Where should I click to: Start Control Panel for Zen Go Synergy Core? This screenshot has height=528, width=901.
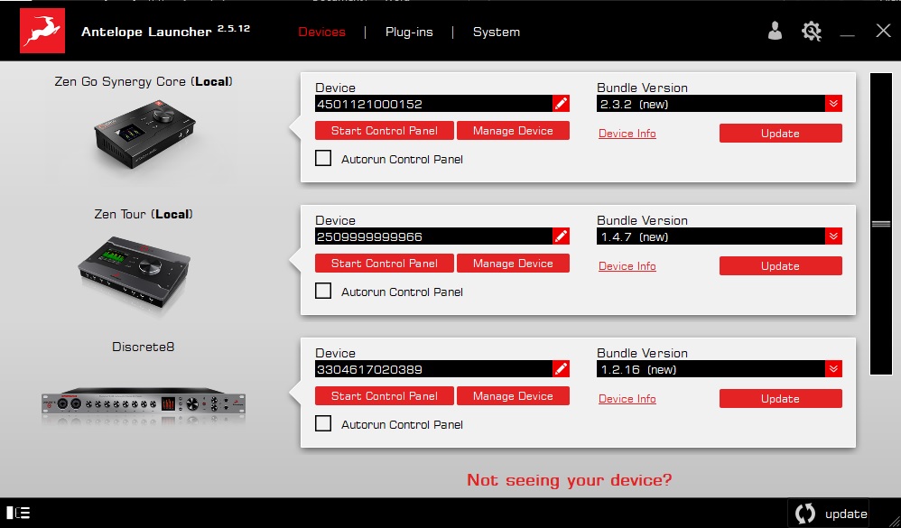(385, 130)
